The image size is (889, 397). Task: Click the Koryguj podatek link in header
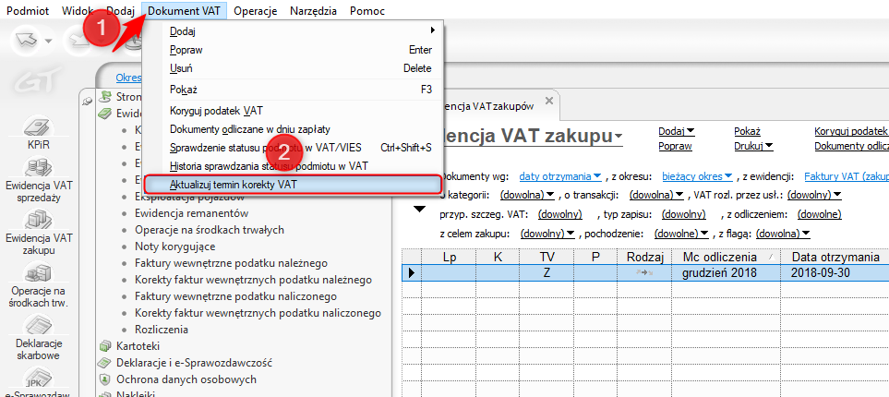tap(851, 131)
